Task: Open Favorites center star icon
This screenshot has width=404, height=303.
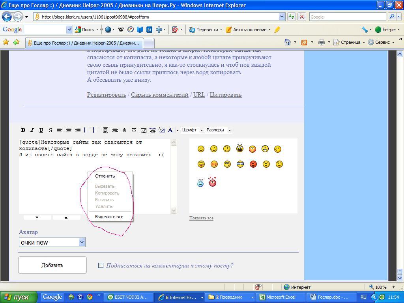Action: point(6,42)
